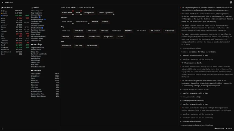This screenshot has height=131, width=234.
Task: Buy 50 Gold
Action: coord(120,37)
